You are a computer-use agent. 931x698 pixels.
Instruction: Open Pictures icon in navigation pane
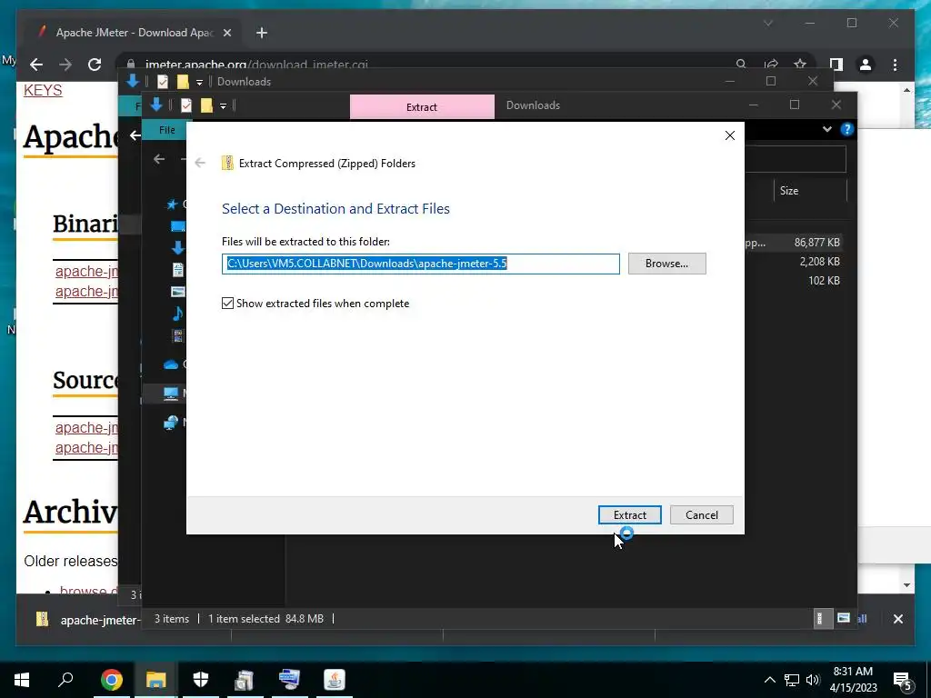tap(177, 292)
